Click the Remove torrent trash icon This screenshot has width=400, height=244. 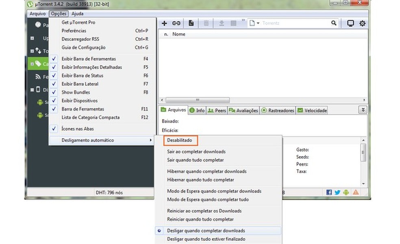coord(206,24)
